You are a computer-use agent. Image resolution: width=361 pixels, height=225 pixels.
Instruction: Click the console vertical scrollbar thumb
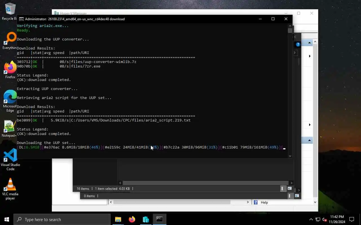point(290,31)
